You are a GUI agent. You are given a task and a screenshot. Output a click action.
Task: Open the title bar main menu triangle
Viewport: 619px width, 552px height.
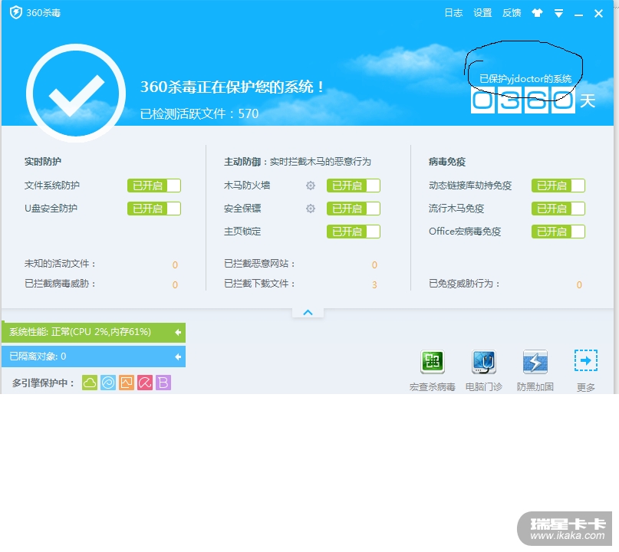click(x=558, y=13)
